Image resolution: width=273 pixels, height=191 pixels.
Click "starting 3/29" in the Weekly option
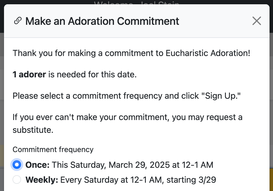point(191,180)
